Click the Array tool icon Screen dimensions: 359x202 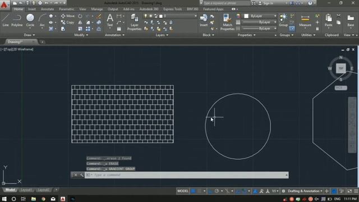click(88, 29)
